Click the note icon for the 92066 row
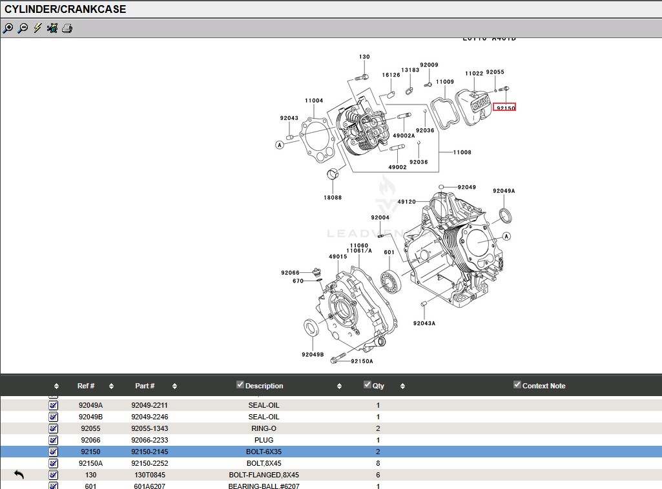 coord(54,440)
